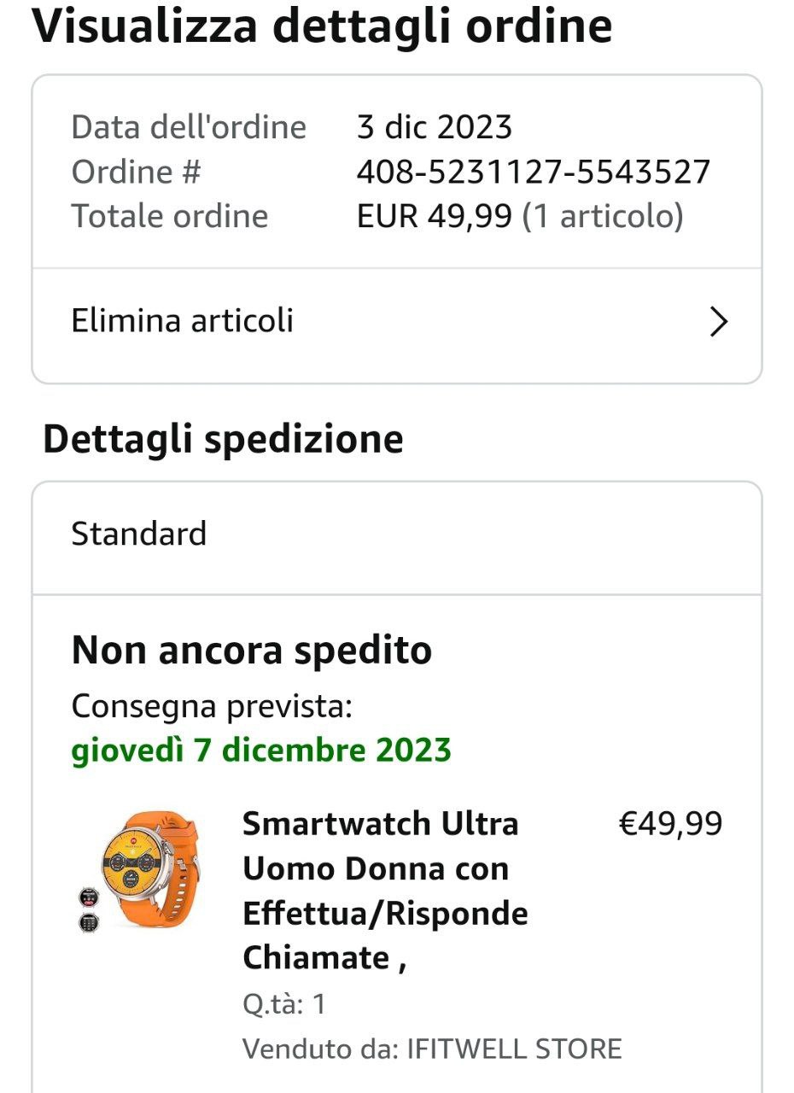This screenshot has width=794, height=1093.
Task: Tap the Visualizza dettagli ordine page title
Action: (x=322, y=26)
